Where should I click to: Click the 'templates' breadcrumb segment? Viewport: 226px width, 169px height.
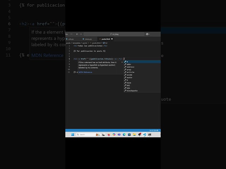pos(77,43)
